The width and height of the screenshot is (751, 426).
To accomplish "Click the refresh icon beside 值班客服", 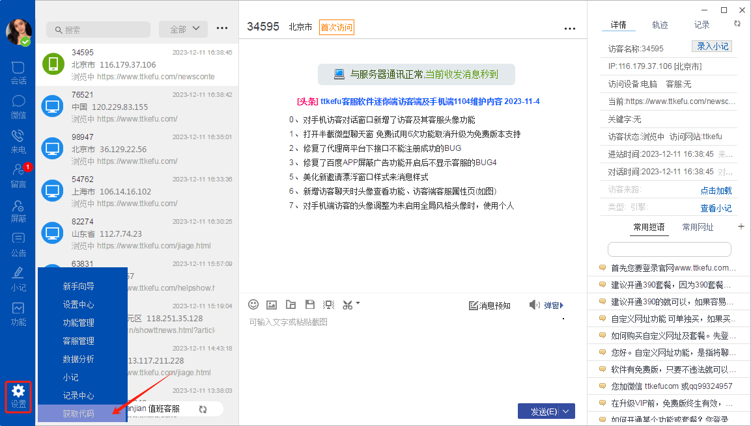I will (203, 409).
